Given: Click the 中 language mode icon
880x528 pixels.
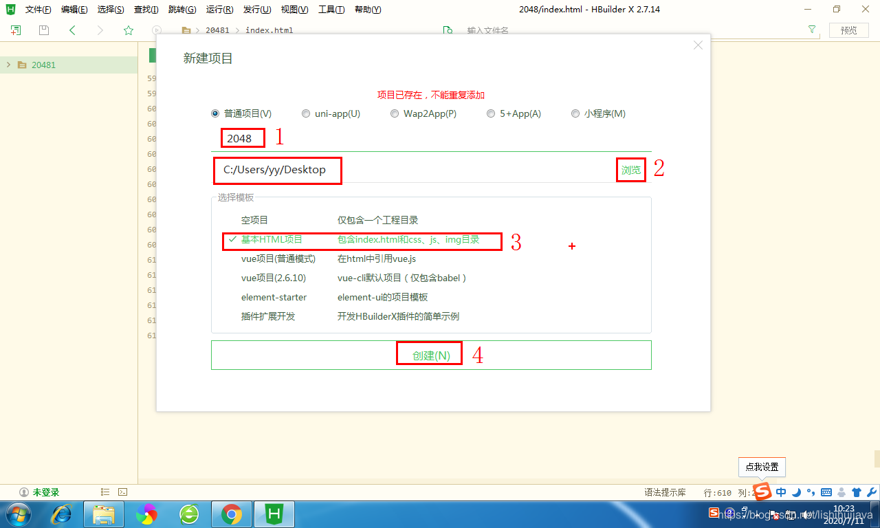Looking at the screenshot, I should point(781,492).
